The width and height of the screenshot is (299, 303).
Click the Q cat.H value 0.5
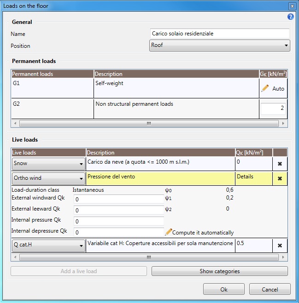click(254, 246)
